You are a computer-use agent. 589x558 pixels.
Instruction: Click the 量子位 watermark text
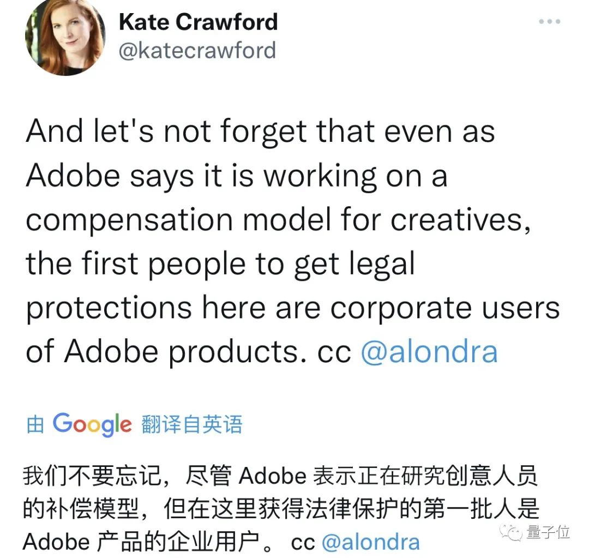coord(548,532)
